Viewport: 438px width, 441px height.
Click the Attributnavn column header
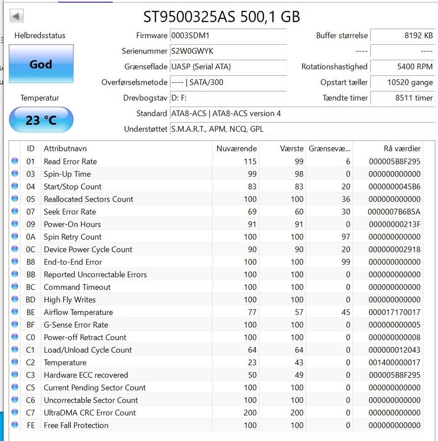(x=65, y=149)
